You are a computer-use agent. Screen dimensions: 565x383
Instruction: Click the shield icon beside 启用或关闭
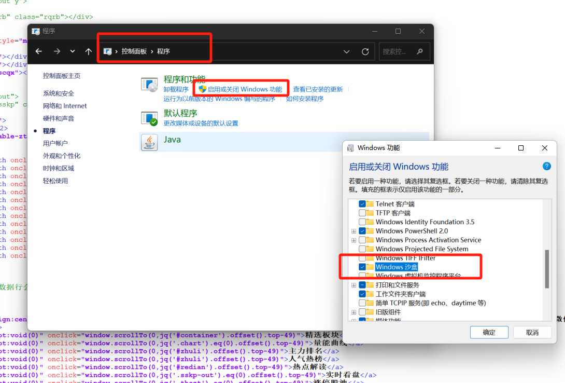pyautogui.click(x=202, y=89)
